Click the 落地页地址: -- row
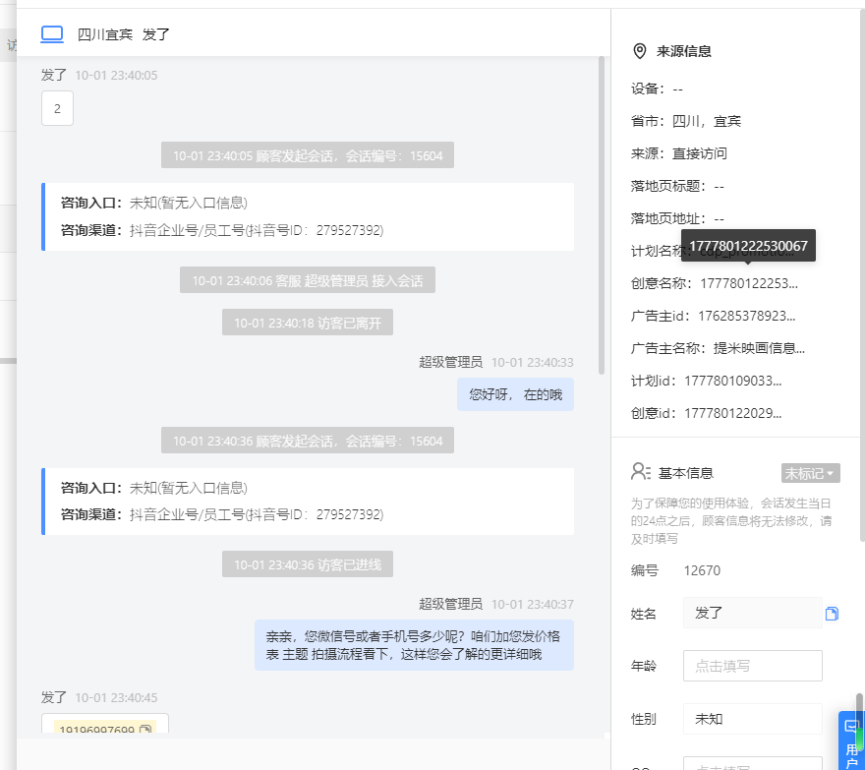This screenshot has width=865, height=770. (x=677, y=218)
